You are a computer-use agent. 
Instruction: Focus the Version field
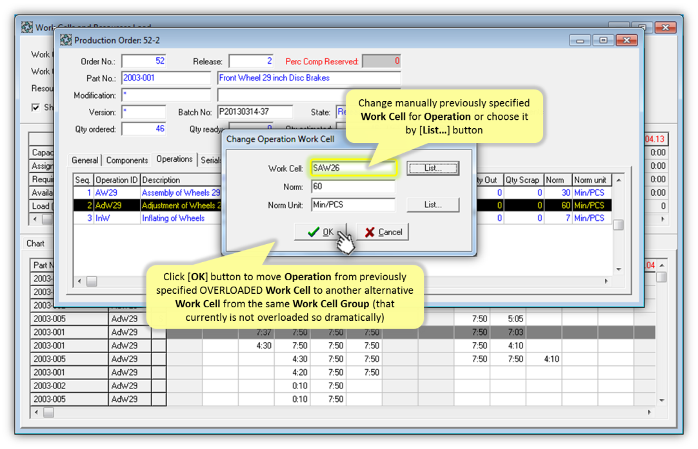[x=144, y=112]
